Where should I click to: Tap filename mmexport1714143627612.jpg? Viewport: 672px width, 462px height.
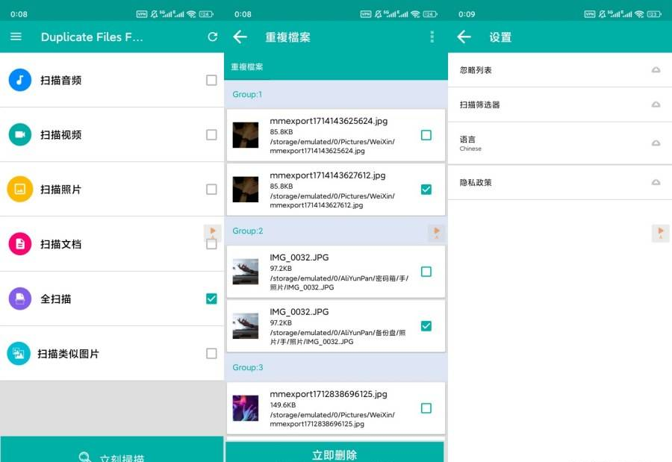(x=328, y=175)
